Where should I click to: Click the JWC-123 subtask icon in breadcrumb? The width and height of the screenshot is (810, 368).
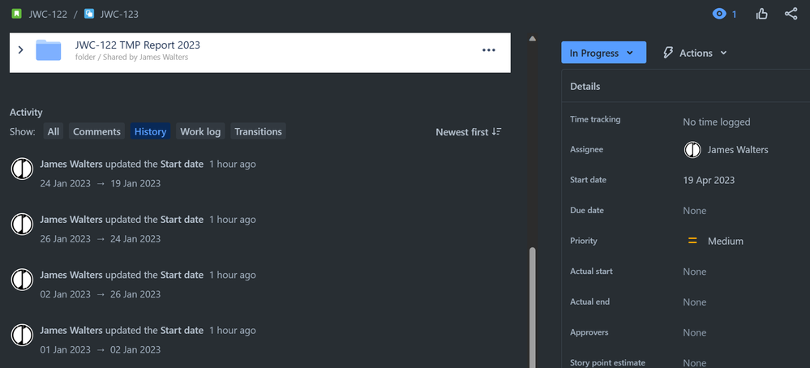point(89,14)
